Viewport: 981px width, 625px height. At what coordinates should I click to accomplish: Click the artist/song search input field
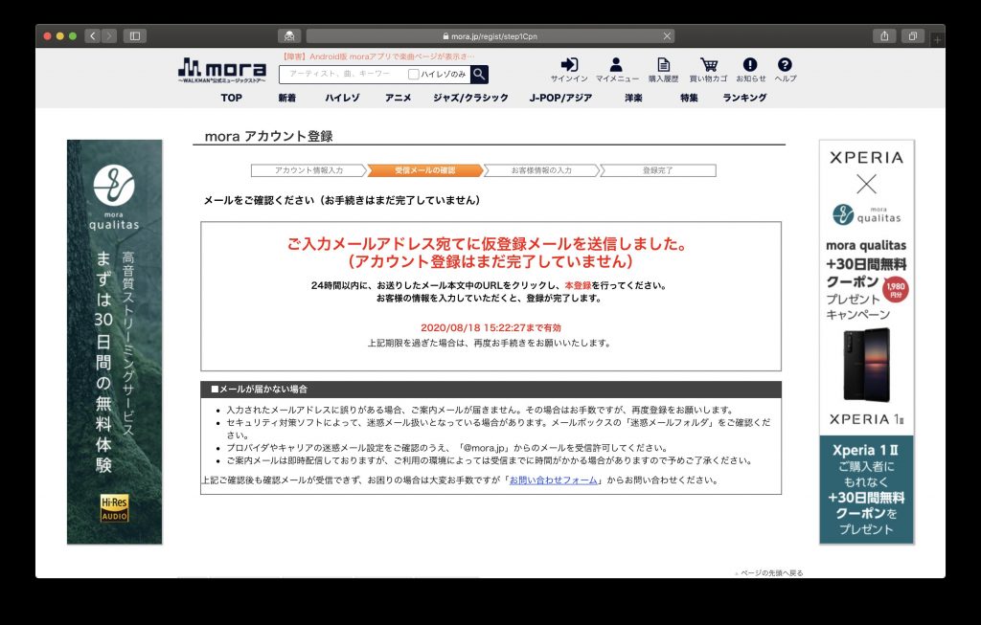(x=344, y=75)
